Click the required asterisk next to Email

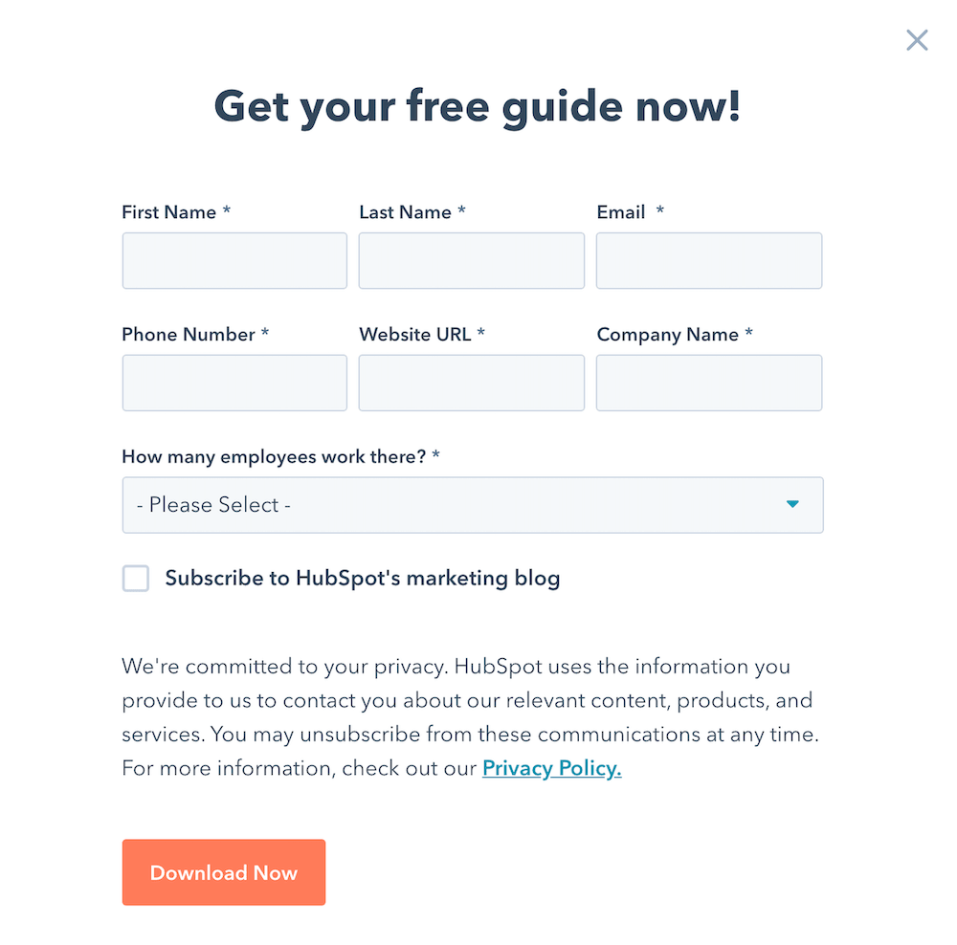pos(658,211)
